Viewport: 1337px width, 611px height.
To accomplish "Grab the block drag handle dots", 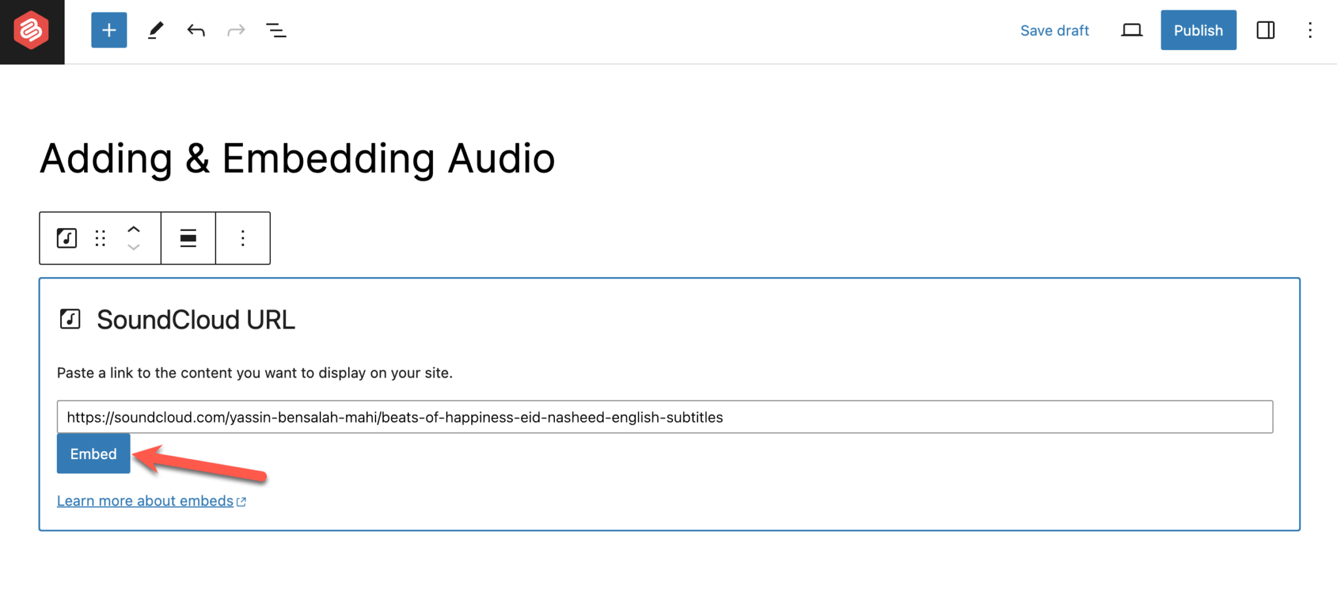I will (x=99, y=237).
